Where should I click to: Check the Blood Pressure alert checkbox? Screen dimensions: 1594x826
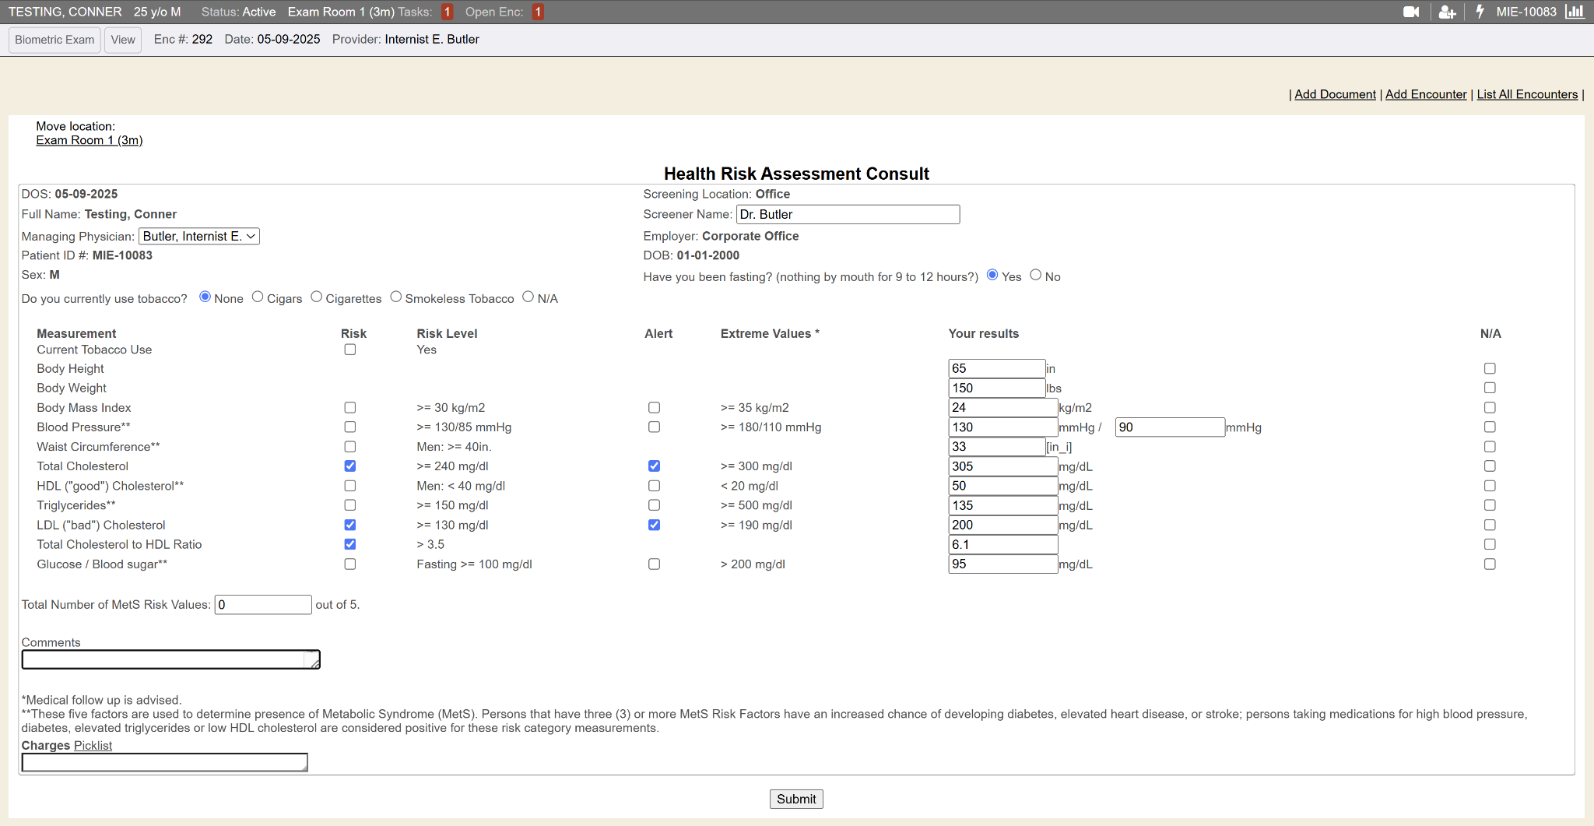pos(654,427)
